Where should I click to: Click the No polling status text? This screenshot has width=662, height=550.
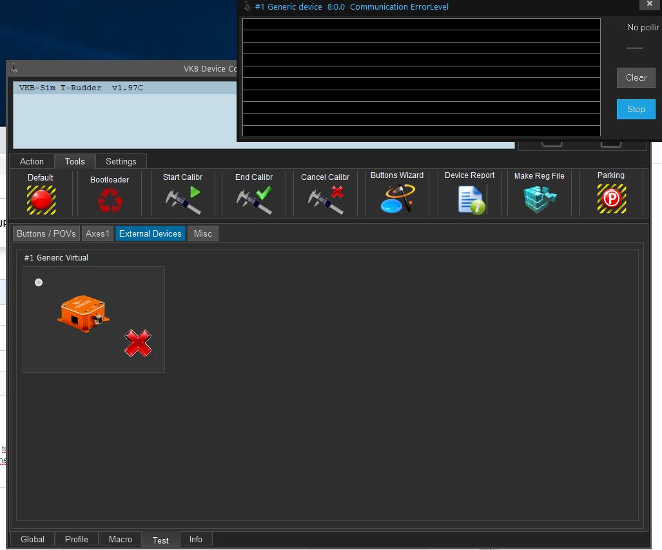pyautogui.click(x=643, y=28)
